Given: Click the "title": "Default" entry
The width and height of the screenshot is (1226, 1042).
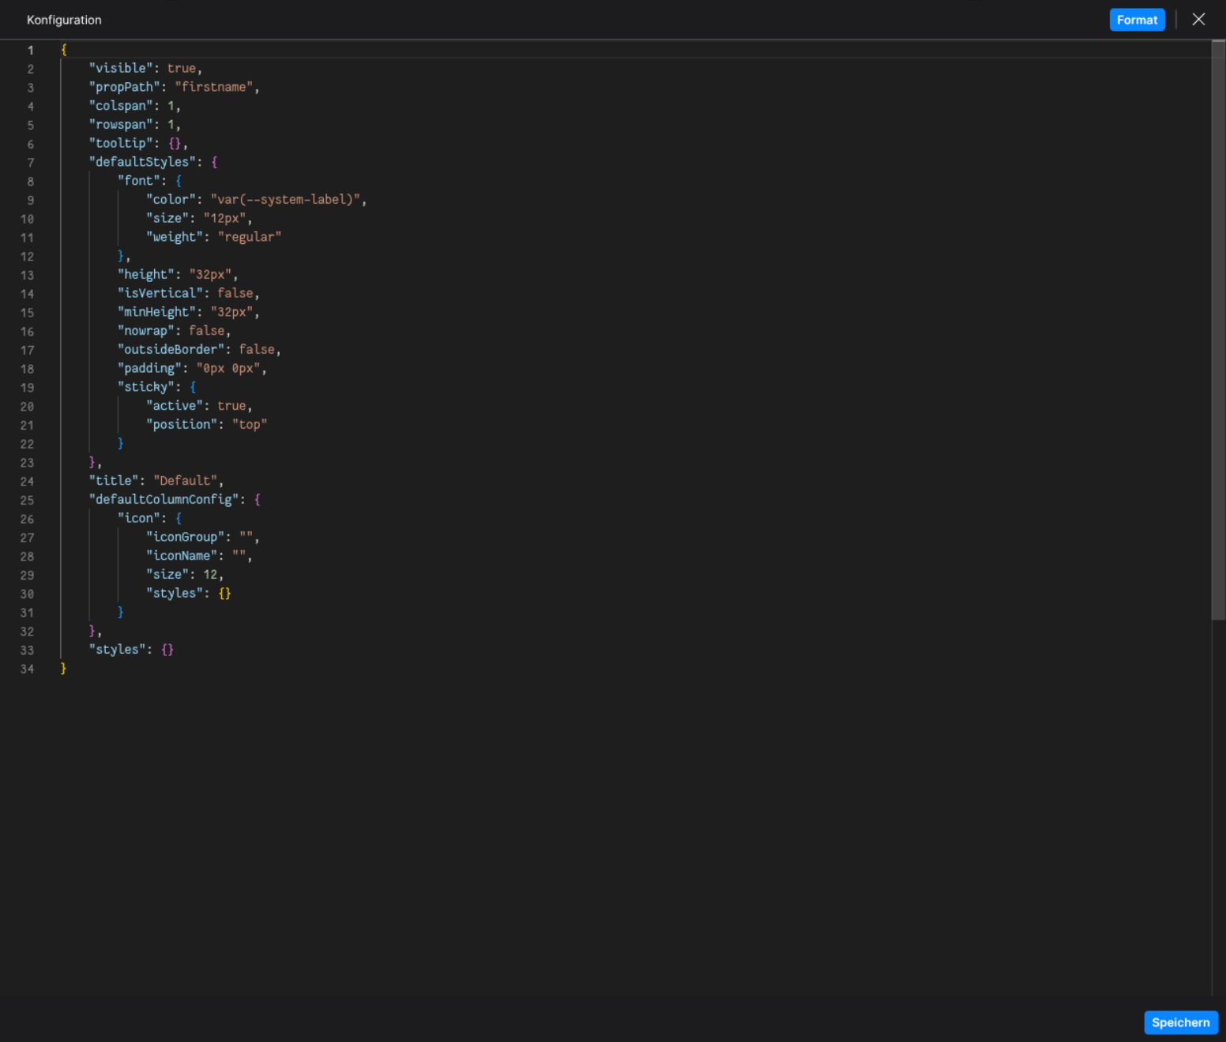Looking at the screenshot, I should pyautogui.click(x=155, y=480).
